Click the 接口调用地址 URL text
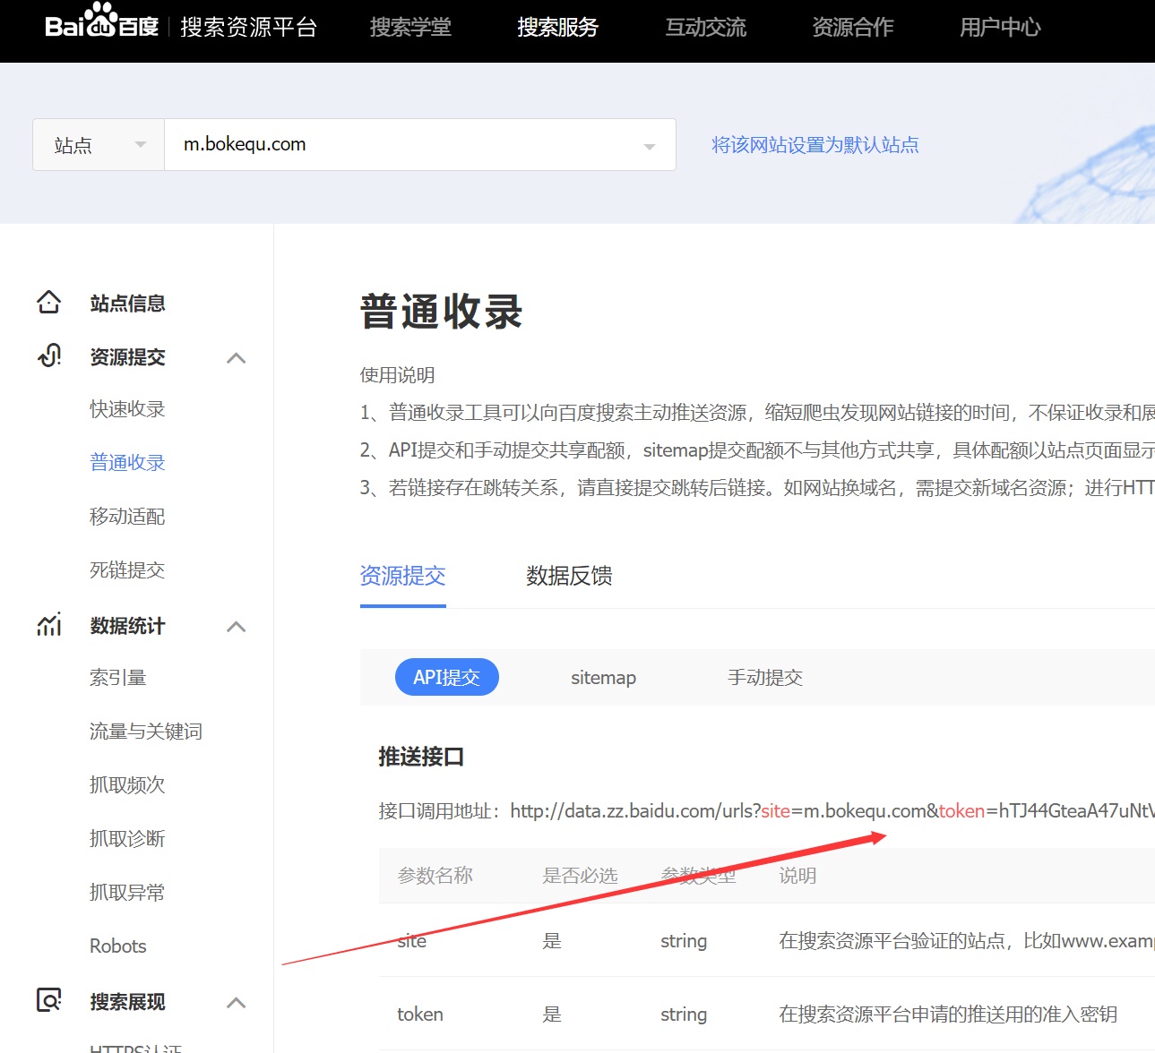Viewport: 1155px width, 1053px height. tap(832, 811)
